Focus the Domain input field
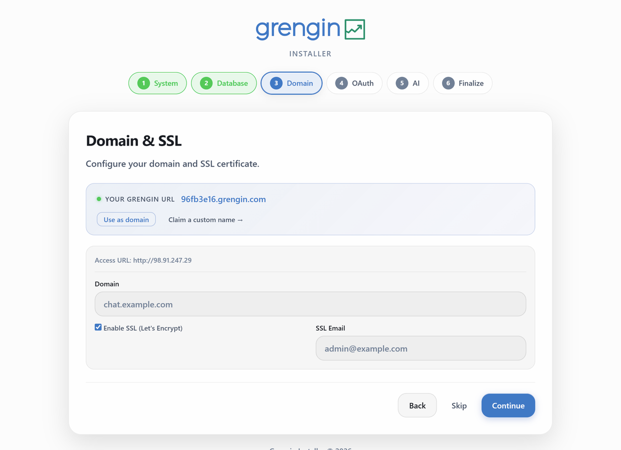This screenshot has width=621, height=450. [x=310, y=304]
